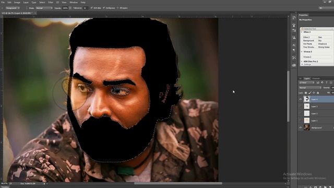Click the canvas horizontal scrollbar
Screen dimensions: 334x188
178,183
